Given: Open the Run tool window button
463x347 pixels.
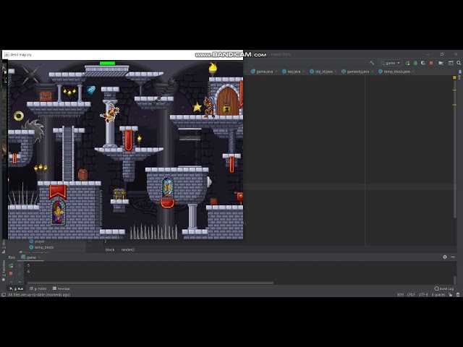Looking at the screenshot, I should [17, 288].
